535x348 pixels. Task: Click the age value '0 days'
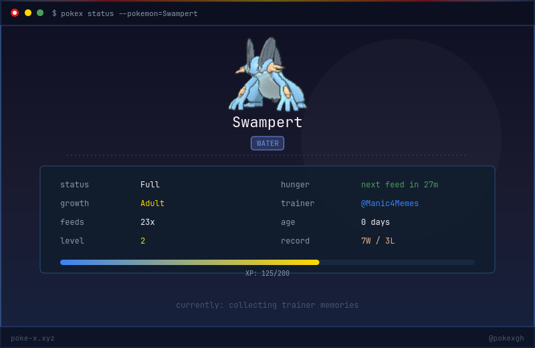(x=375, y=222)
